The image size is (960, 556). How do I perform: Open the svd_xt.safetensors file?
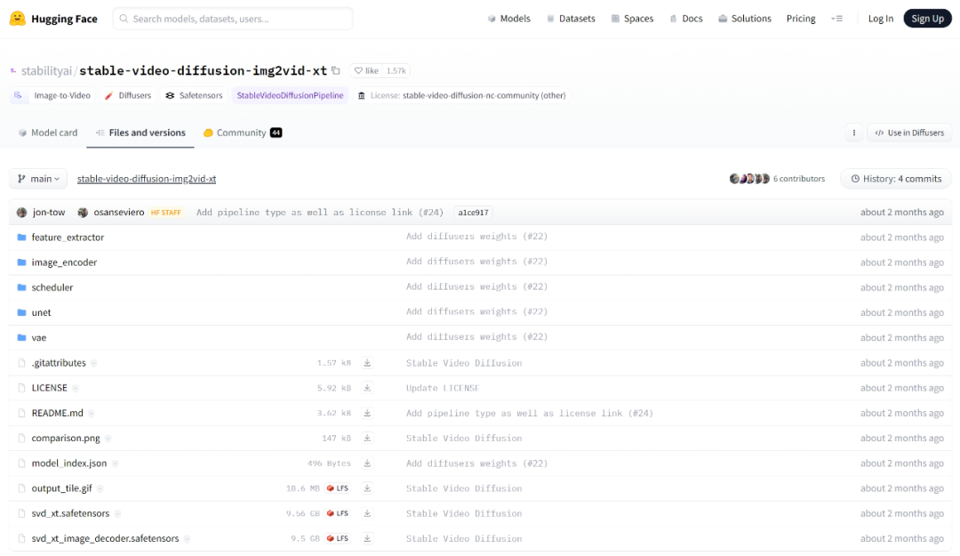(x=70, y=513)
